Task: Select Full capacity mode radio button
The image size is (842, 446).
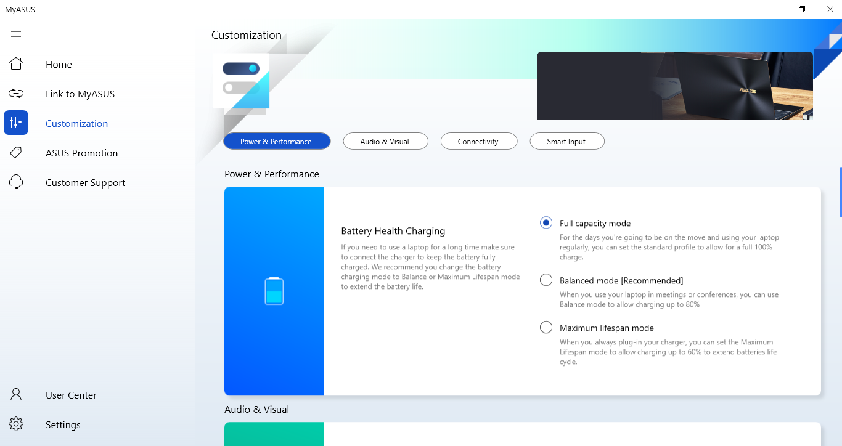Action: [x=546, y=223]
